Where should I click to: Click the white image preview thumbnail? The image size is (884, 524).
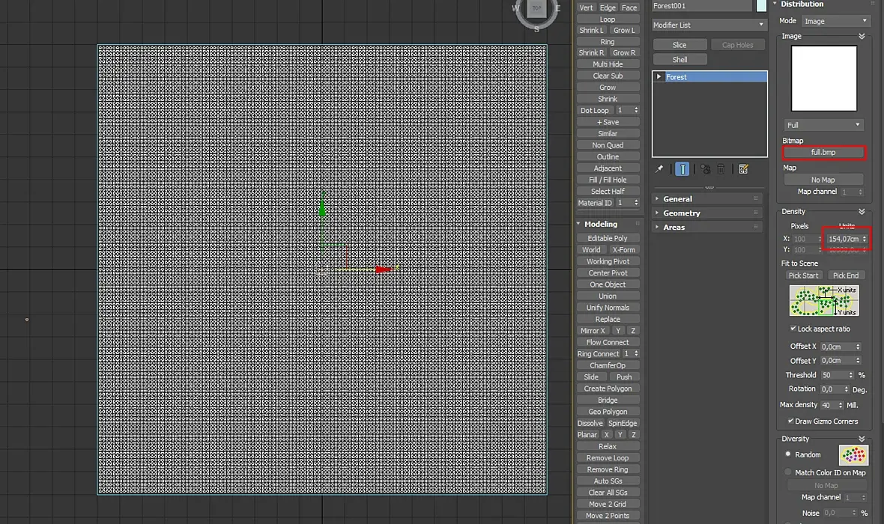pyautogui.click(x=823, y=79)
